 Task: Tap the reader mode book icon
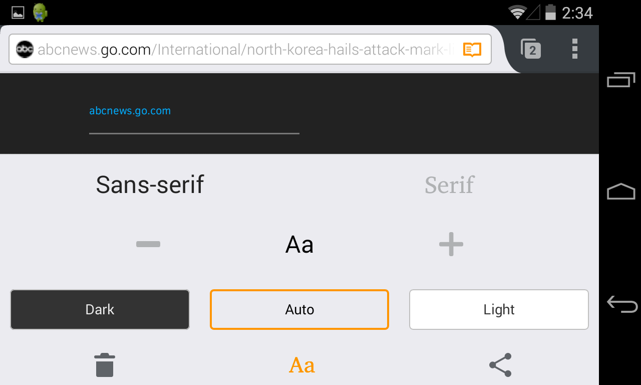click(472, 50)
